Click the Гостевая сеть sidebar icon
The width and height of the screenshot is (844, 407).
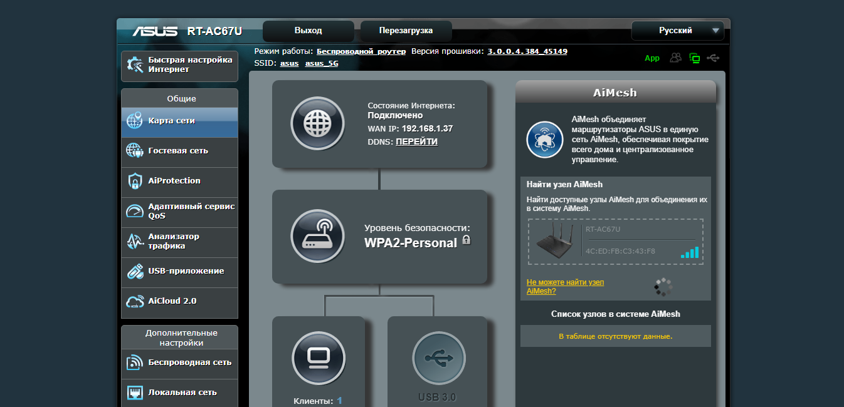tap(135, 151)
